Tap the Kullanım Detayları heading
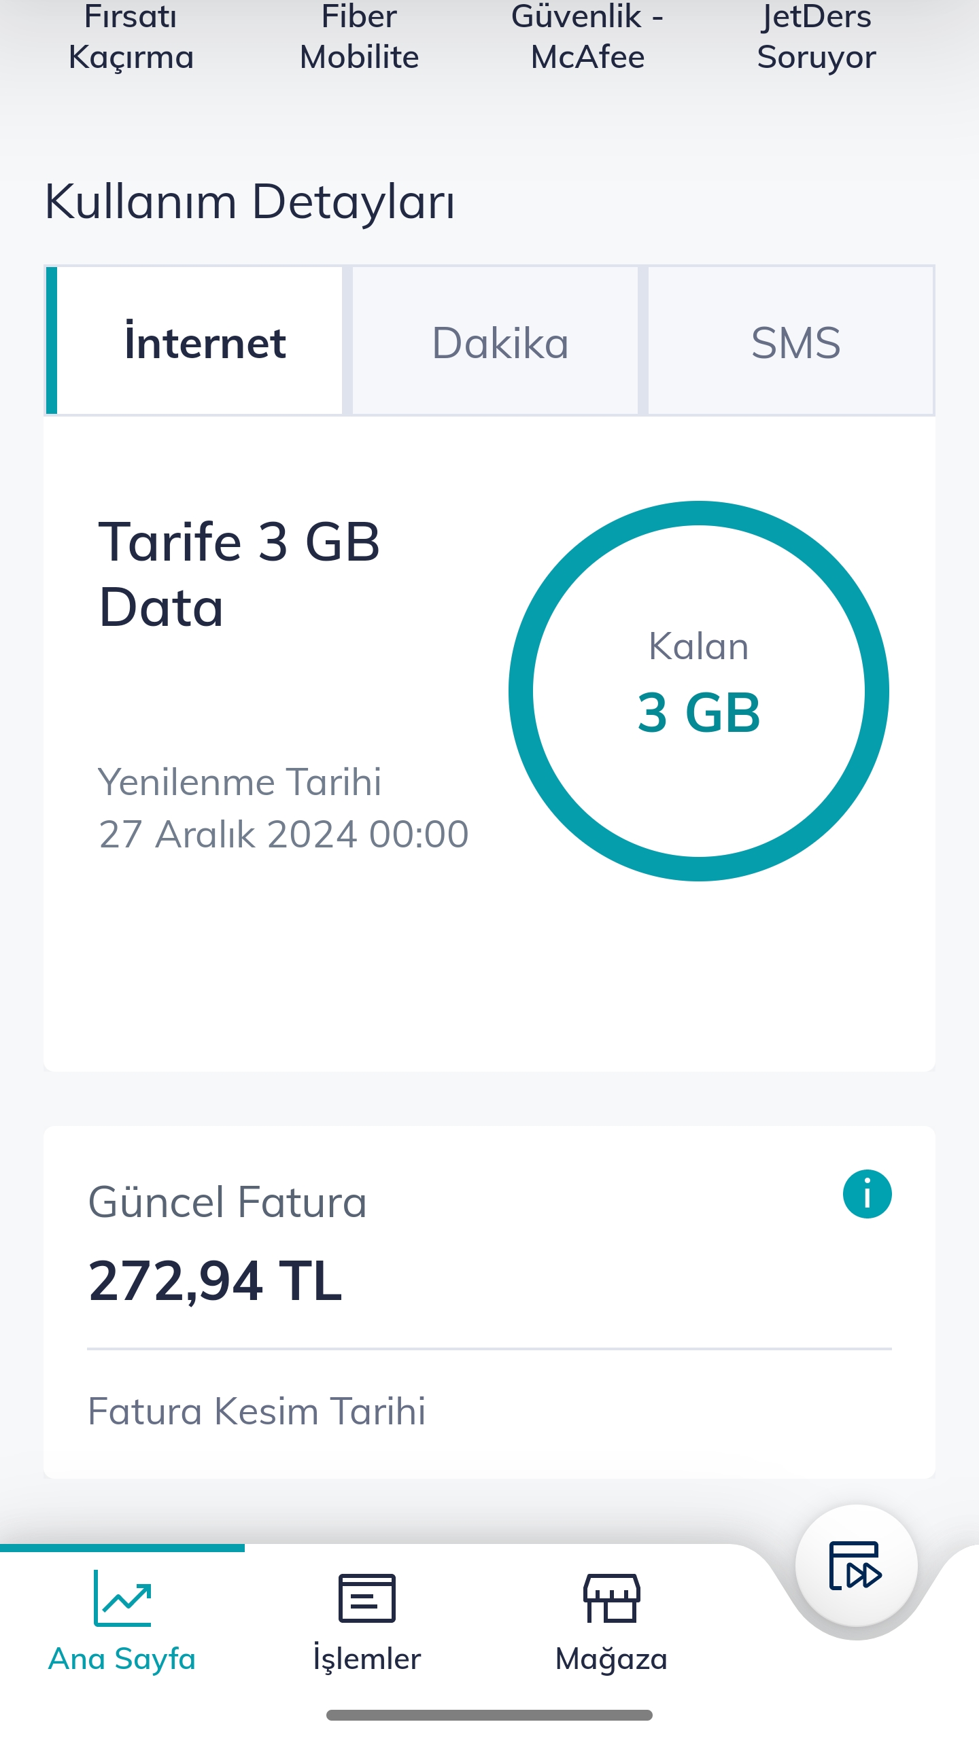Viewport: 979px width, 1739px height. click(250, 202)
